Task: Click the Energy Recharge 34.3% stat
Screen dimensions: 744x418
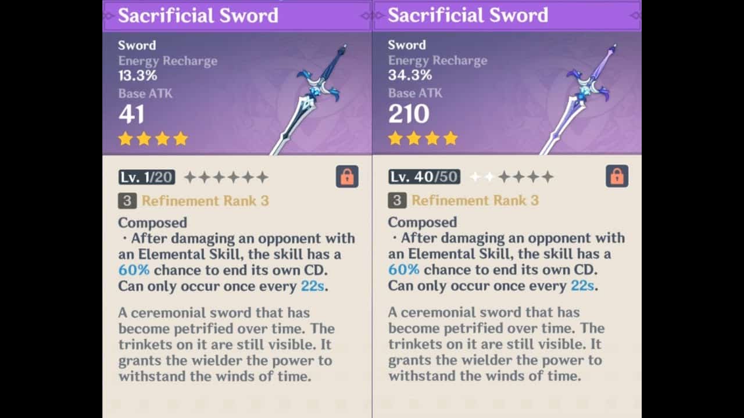Action: 438,68
